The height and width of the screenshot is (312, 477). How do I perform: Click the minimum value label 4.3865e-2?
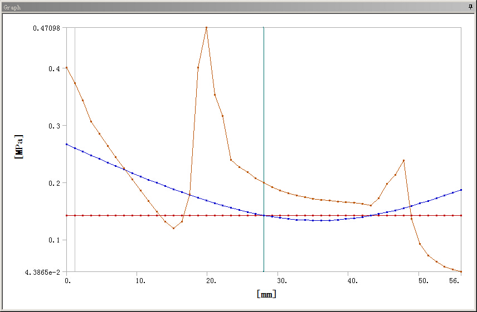pos(42,273)
